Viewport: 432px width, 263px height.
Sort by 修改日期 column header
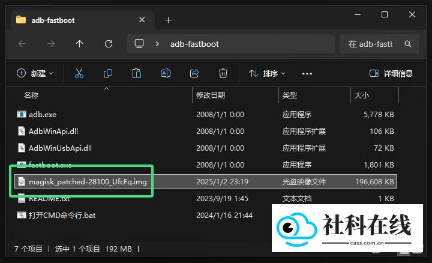tap(211, 95)
